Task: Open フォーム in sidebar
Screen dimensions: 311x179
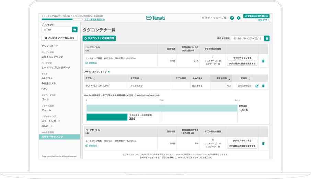Action: (46, 110)
